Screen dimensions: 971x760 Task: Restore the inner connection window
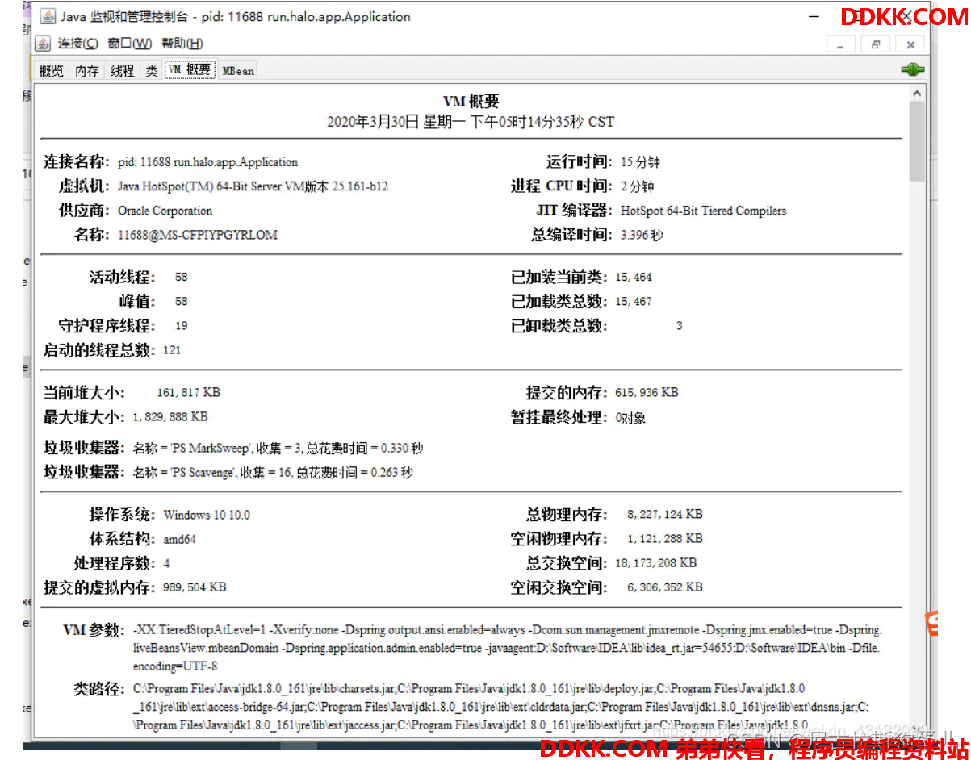coord(876,44)
